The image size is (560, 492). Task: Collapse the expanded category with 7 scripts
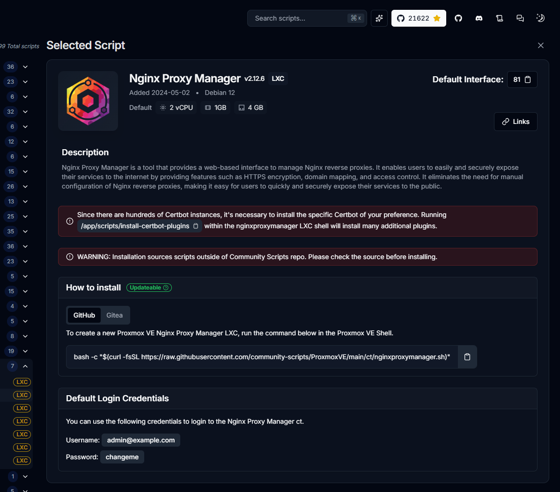coord(25,366)
